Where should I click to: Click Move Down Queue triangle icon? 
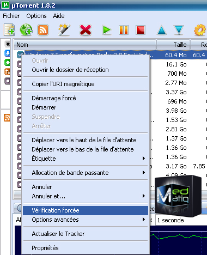tap(179, 30)
